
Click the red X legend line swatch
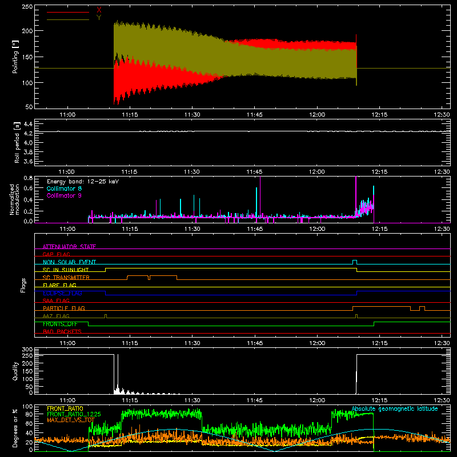point(68,12)
